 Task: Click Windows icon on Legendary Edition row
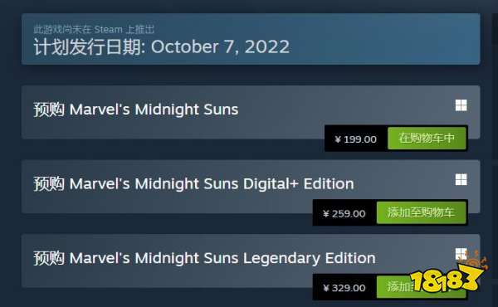(x=461, y=254)
